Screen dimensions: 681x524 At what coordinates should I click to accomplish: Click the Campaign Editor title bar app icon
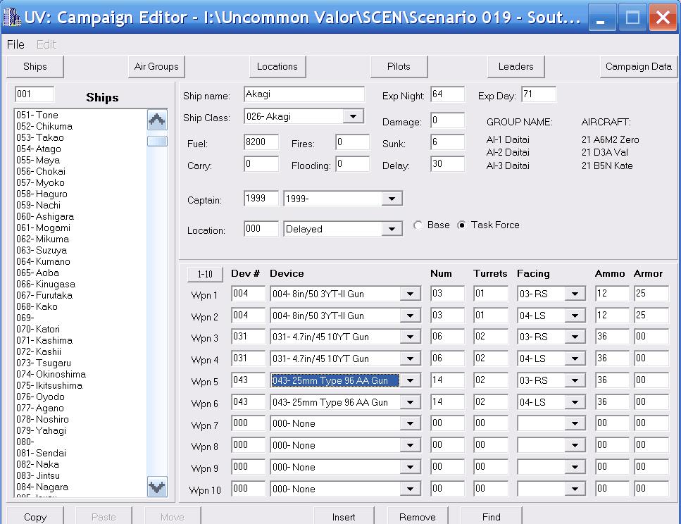pos(11,16)
